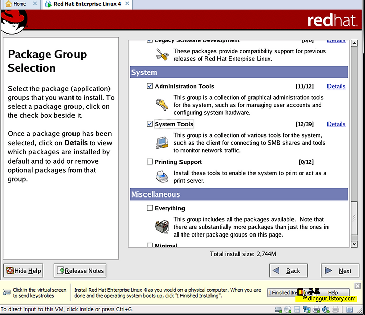This screenshot has height=315, width=365.
Task: Click the Release Notes document icon
Action: tap(61, 270)
